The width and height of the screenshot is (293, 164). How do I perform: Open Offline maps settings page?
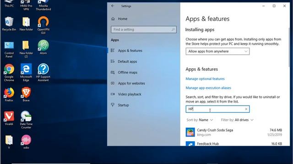tap(144, 72)
